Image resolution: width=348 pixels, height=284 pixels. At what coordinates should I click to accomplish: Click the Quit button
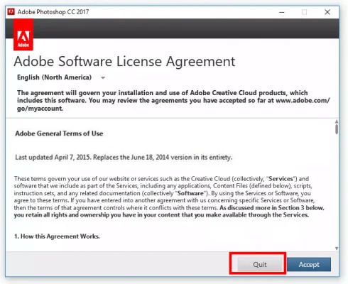pos(260,264)
